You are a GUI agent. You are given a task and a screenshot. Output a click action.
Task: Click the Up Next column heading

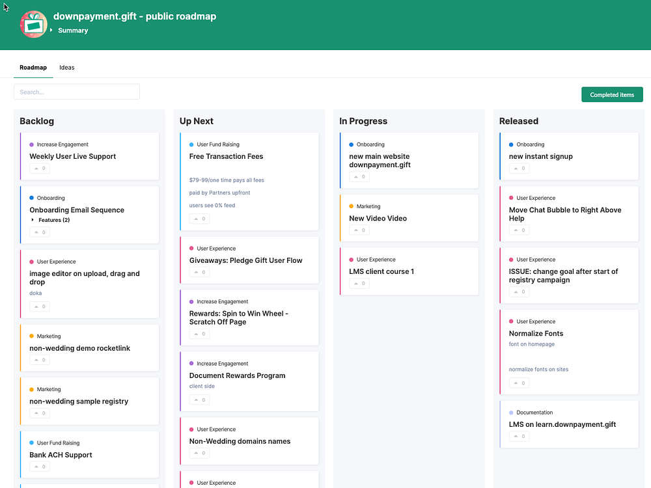click(197, 121)
